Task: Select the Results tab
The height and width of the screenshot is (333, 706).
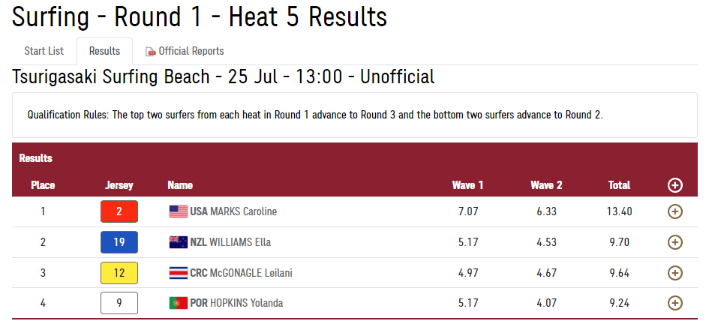Action: tap(104, 51)
